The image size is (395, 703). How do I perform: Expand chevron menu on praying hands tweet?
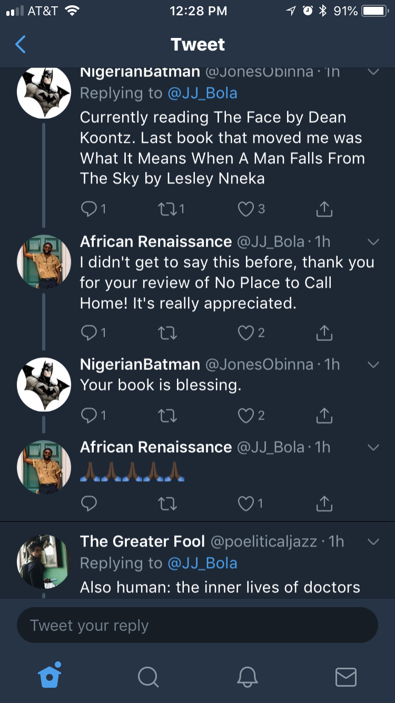pyautogui.click(x=373, y=447)
